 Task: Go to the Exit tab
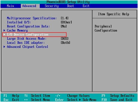[86, 6]
